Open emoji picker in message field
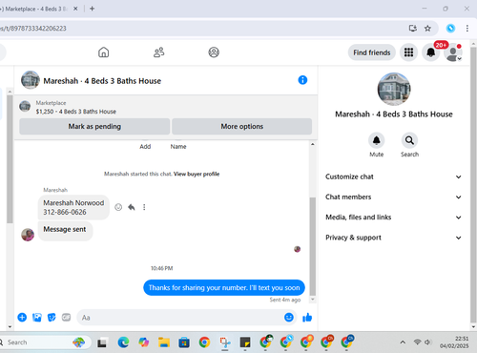This screenshot has height=353, width=477. pyautogui.click(x=289, y=318)
